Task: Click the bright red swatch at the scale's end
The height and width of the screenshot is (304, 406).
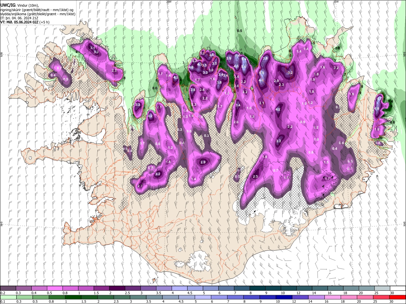Action: point(397,297)
